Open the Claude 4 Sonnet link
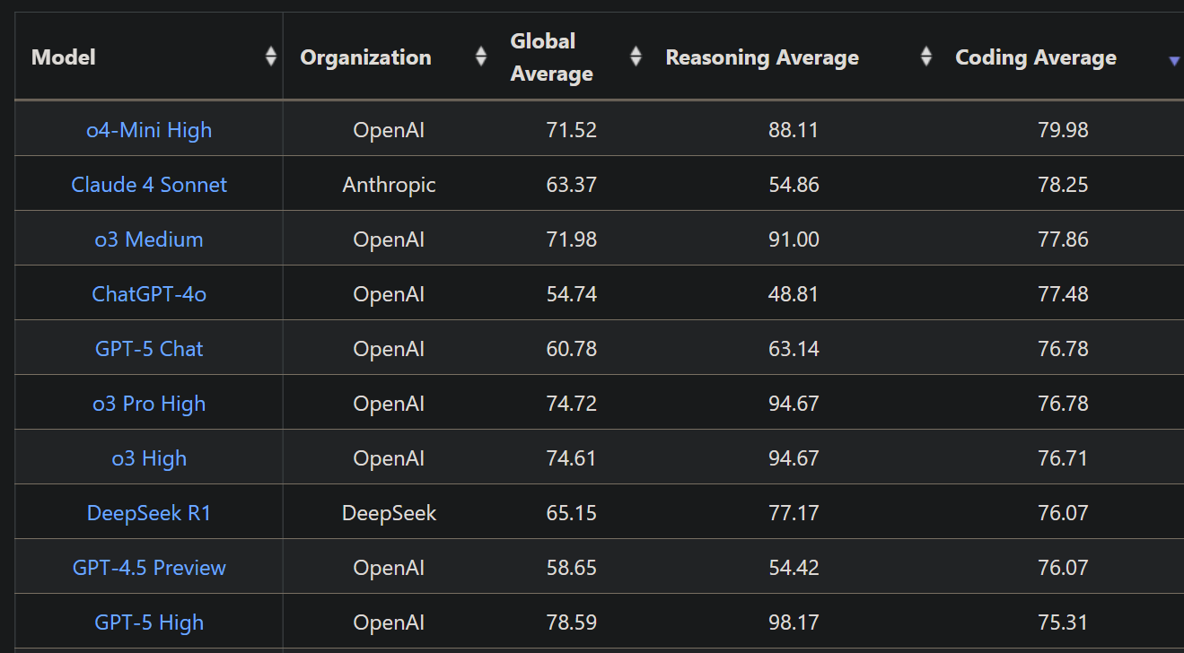The height and width of the screenshot is (653, 1184). click(149, 185)
